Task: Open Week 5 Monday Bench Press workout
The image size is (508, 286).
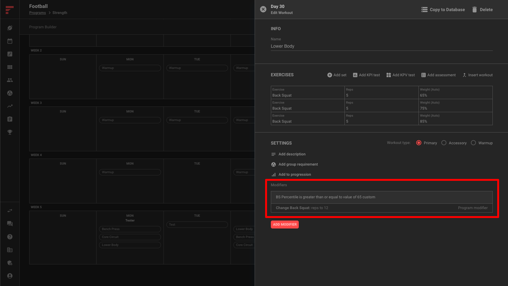Action: tap(130, 229)
